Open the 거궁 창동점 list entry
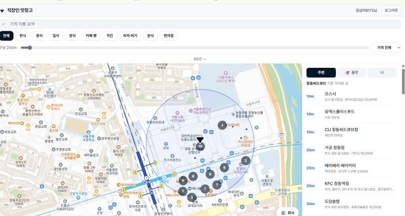 point(351,150)
